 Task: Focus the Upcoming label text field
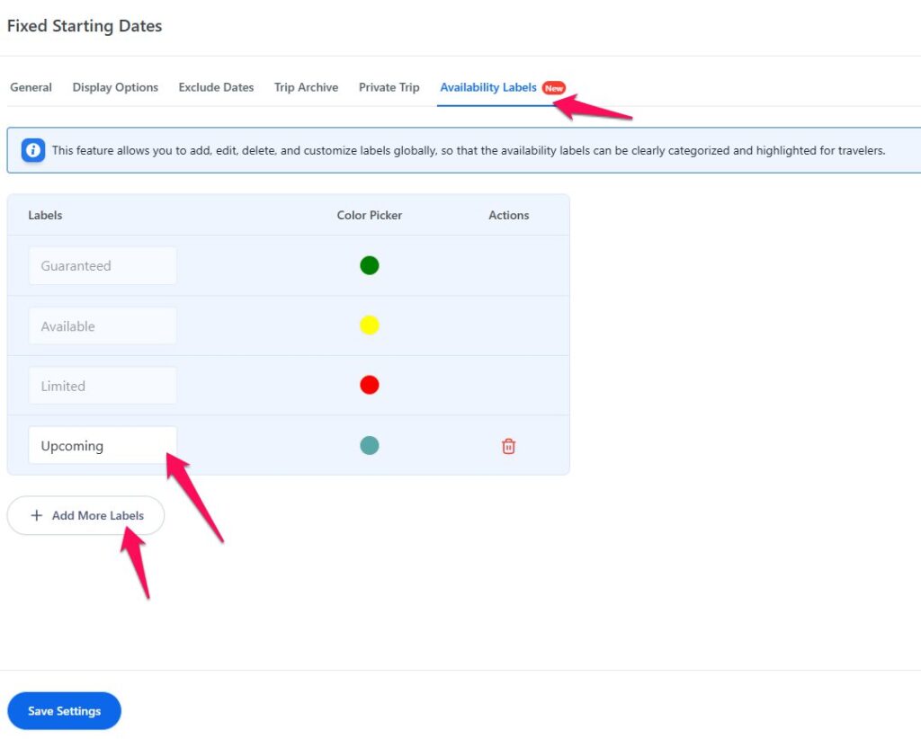(102, 446)
